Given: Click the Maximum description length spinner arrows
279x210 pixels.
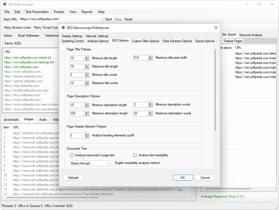Looking at the screenshot, I should (x=87, y=114).
